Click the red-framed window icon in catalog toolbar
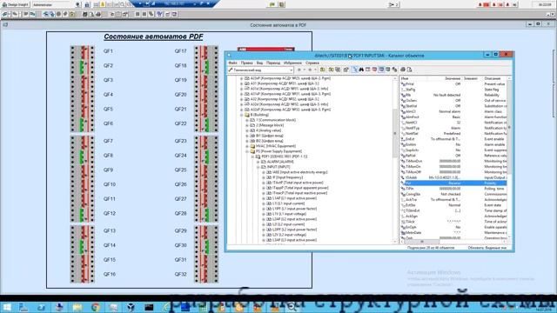The image size is (557, 313). (x=374, y=70)
